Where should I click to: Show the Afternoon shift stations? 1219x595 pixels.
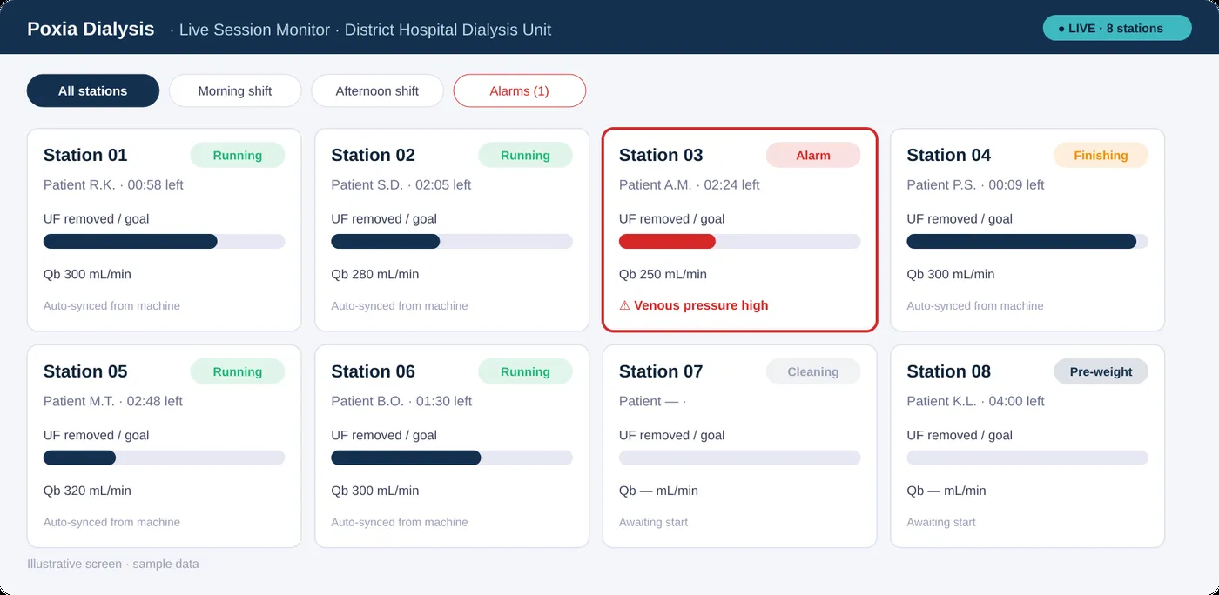pos(377,90)
